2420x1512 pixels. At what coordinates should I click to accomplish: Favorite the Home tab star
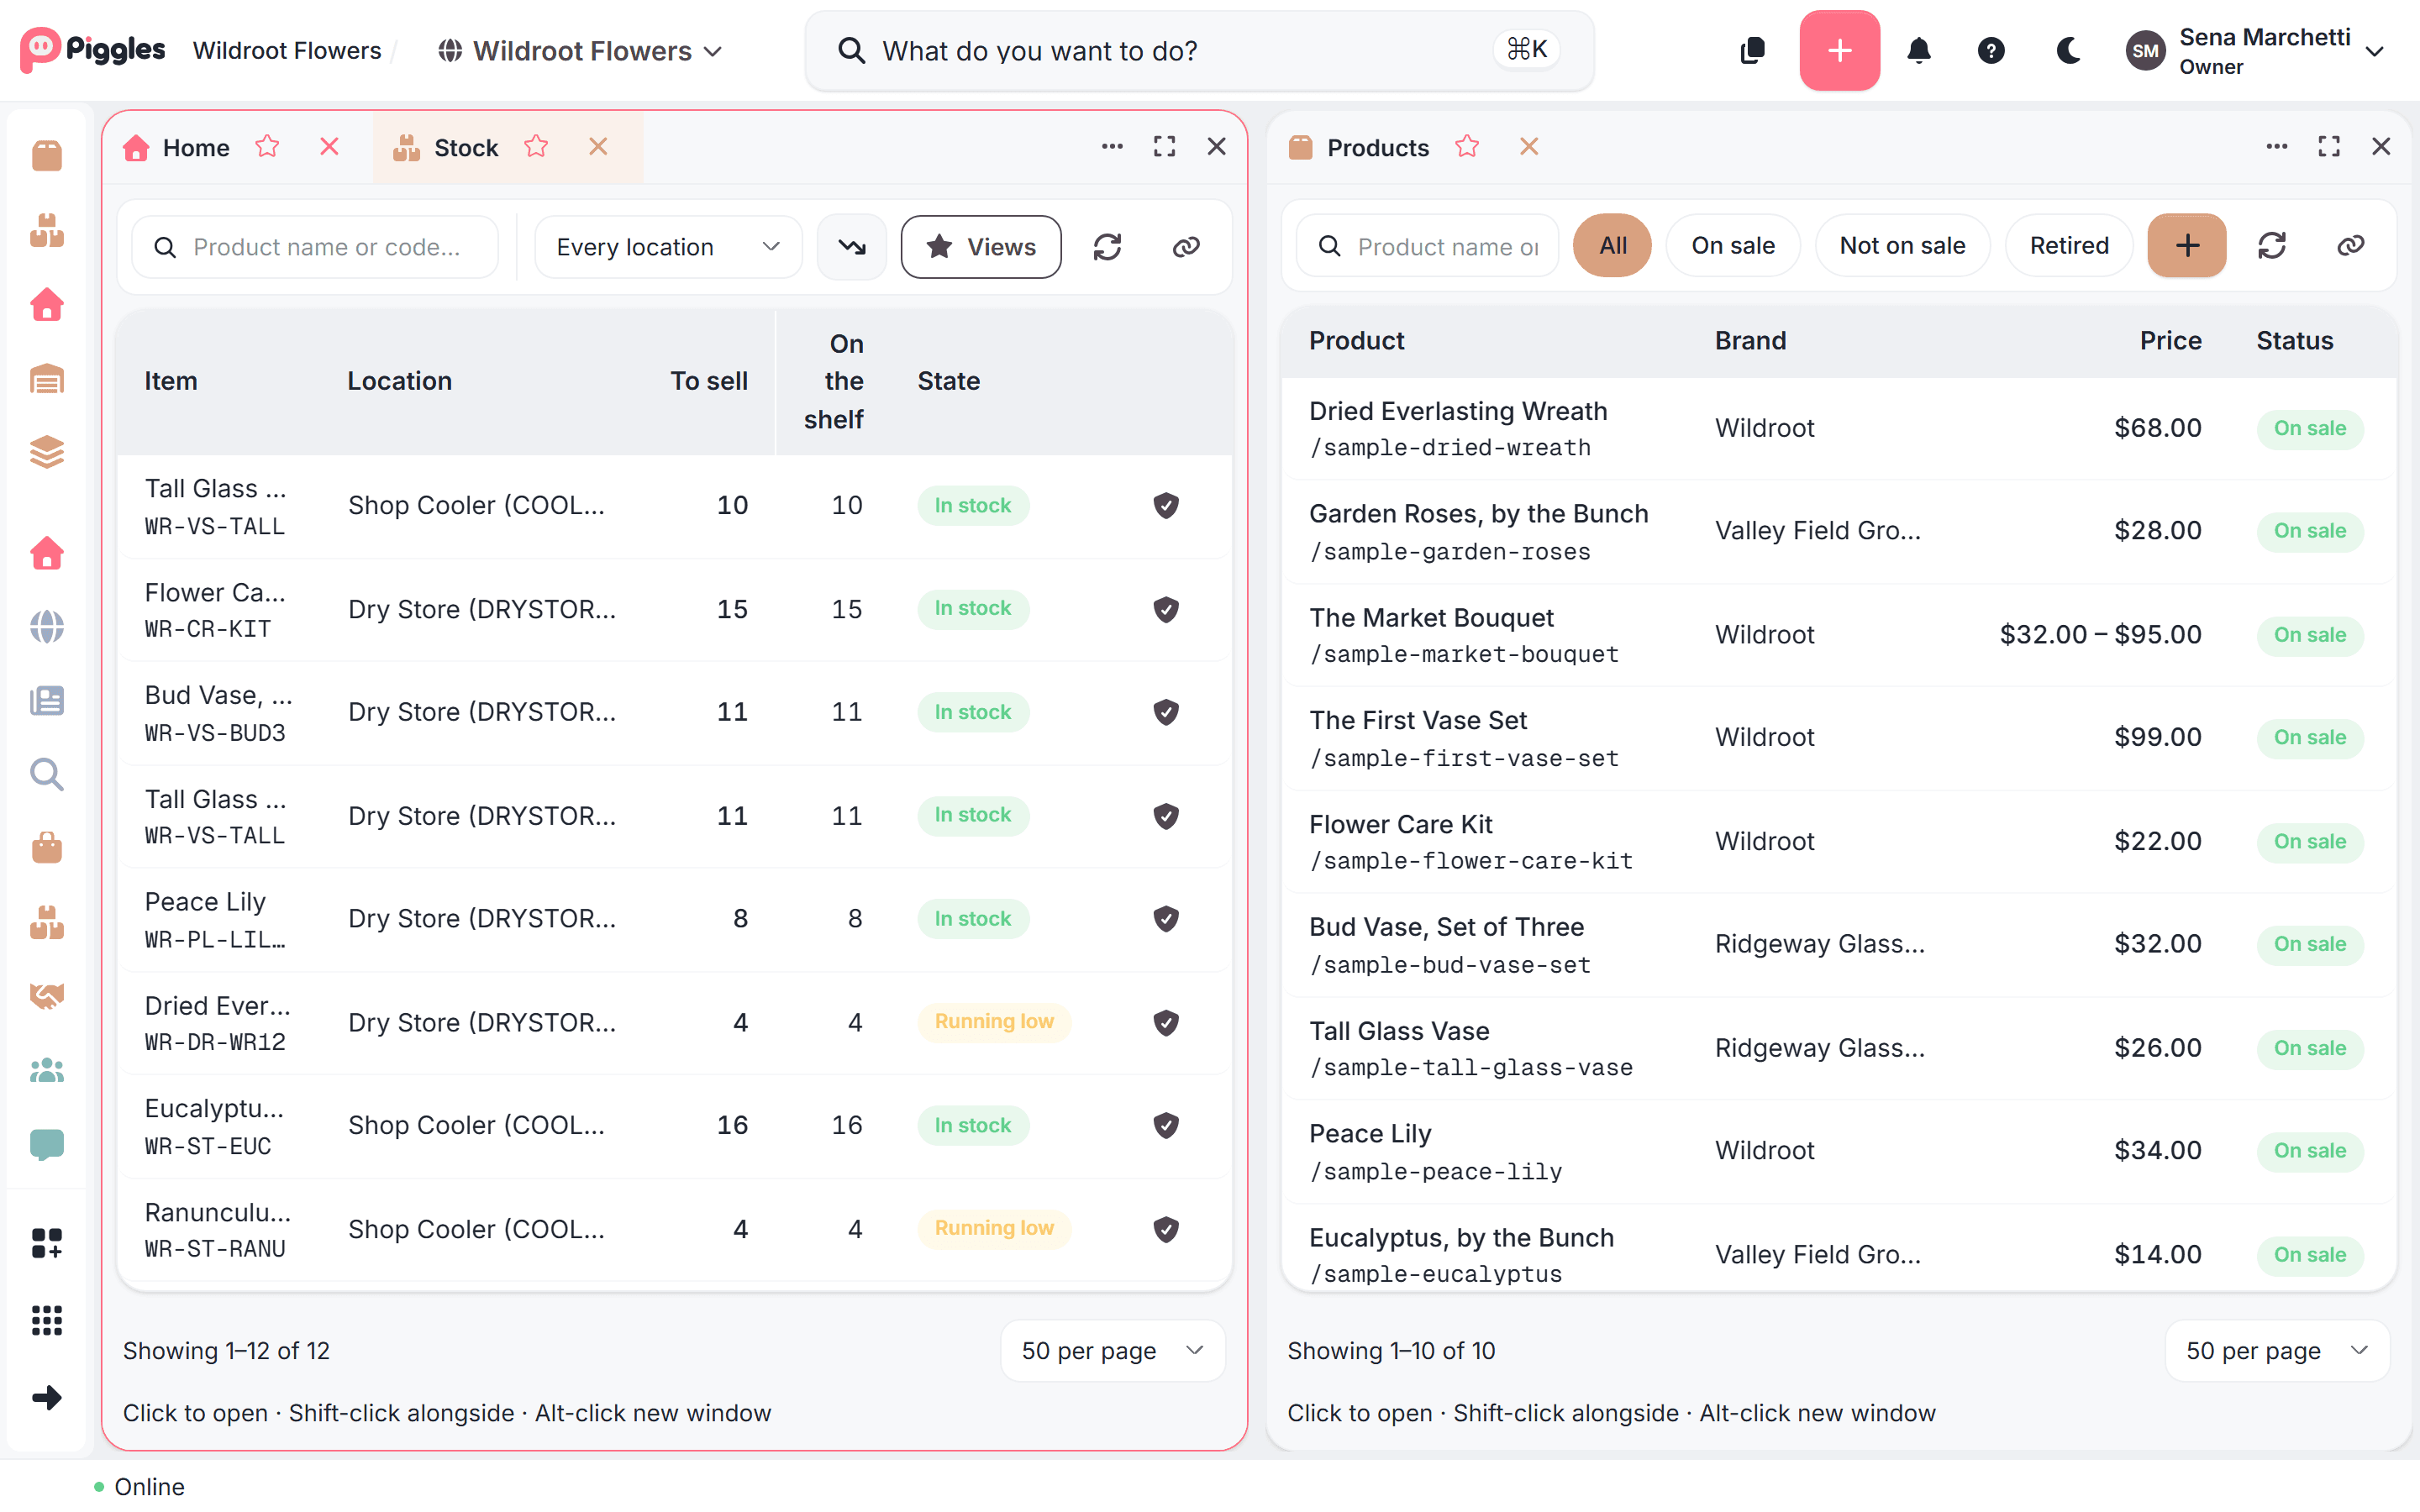tap(267, 147)
